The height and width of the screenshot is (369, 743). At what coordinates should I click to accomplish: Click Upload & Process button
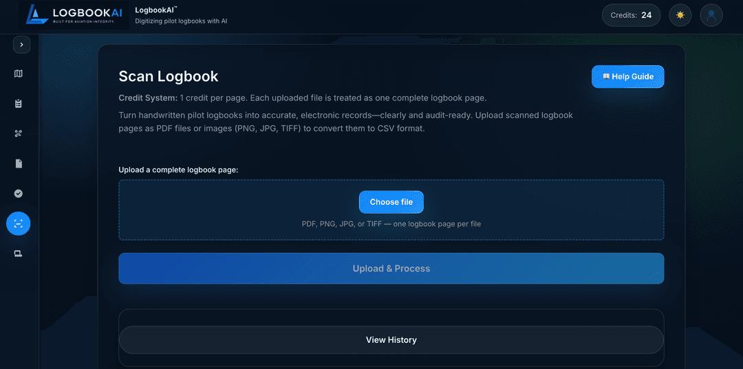[x=391, y=269]
